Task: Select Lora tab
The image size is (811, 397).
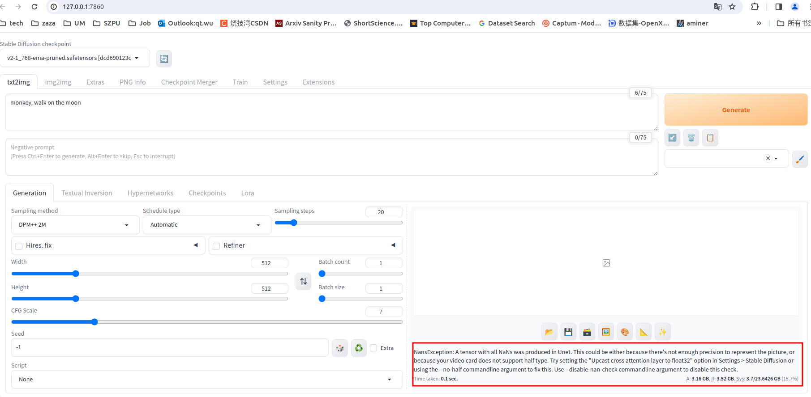Action: click(248, 193)
